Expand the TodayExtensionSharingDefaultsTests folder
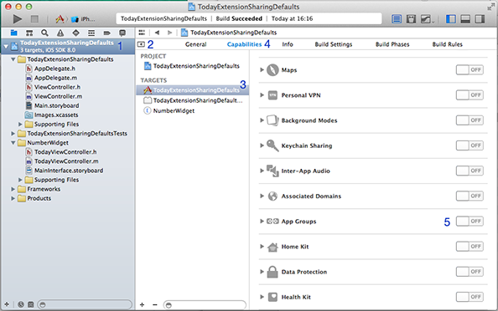Screen dimensions: 498x311 [13, 134]
